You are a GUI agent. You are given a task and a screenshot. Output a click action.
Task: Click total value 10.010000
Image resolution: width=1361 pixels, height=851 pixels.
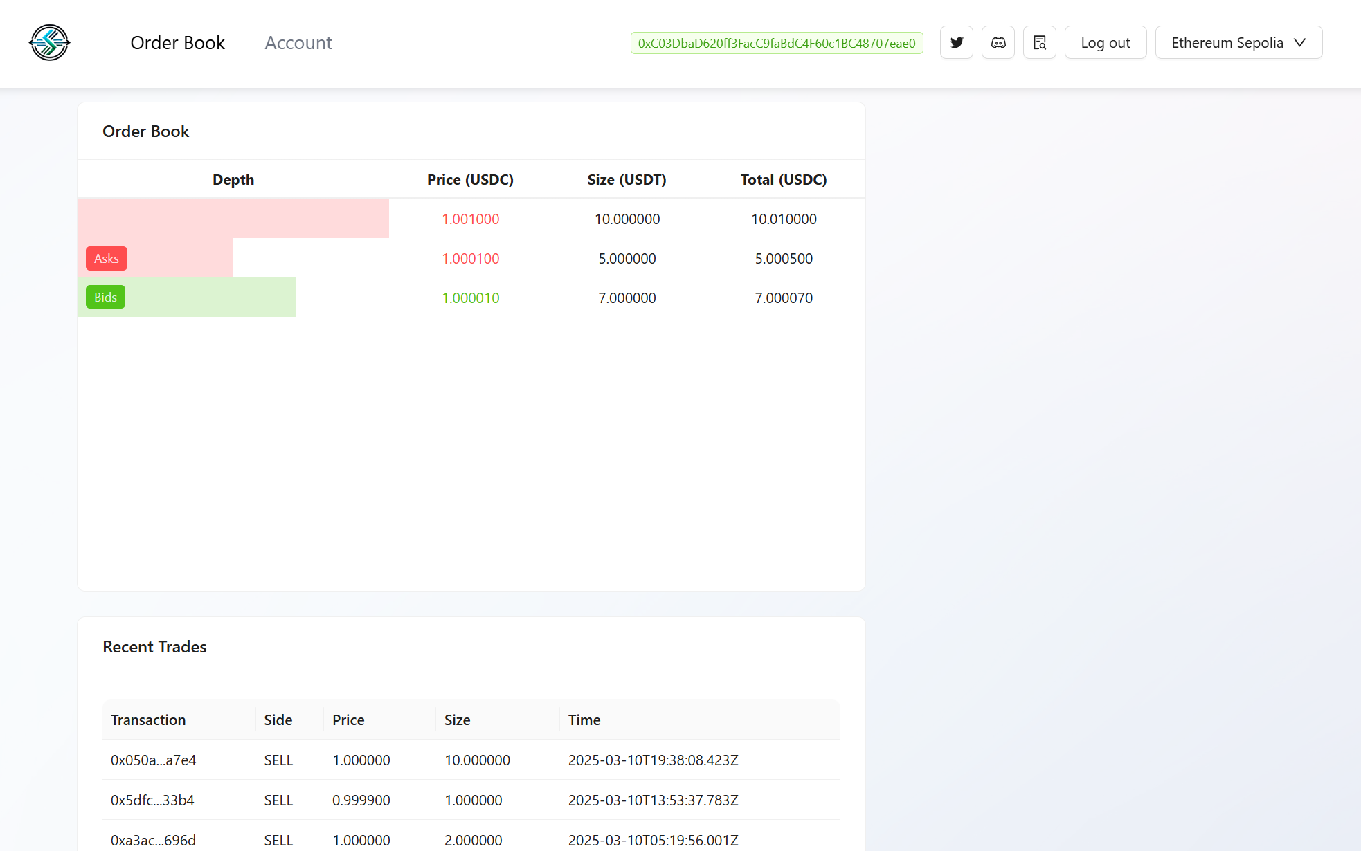click(x=784, y=219)
